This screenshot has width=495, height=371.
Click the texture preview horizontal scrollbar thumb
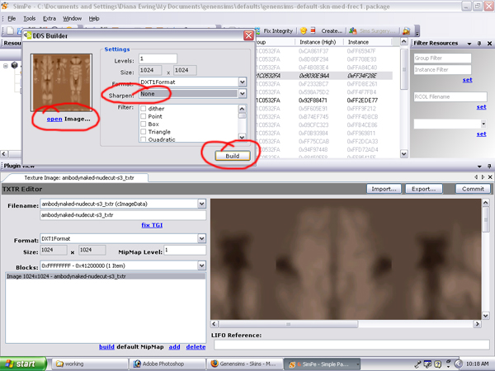coord(288,324)
